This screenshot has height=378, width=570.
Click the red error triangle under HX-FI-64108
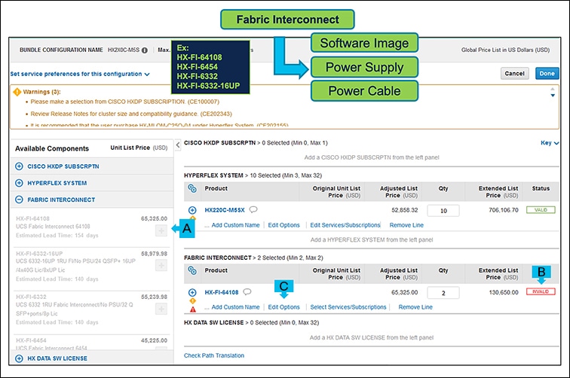(x=193, y=308)
